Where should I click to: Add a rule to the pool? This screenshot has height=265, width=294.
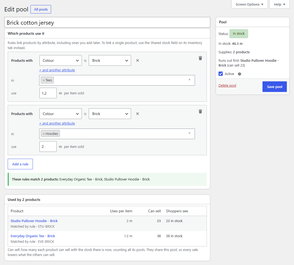point(20,164)
